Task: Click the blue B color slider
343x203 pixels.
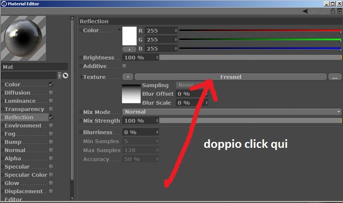Action: pyautogui.click(x=260, y=49)
